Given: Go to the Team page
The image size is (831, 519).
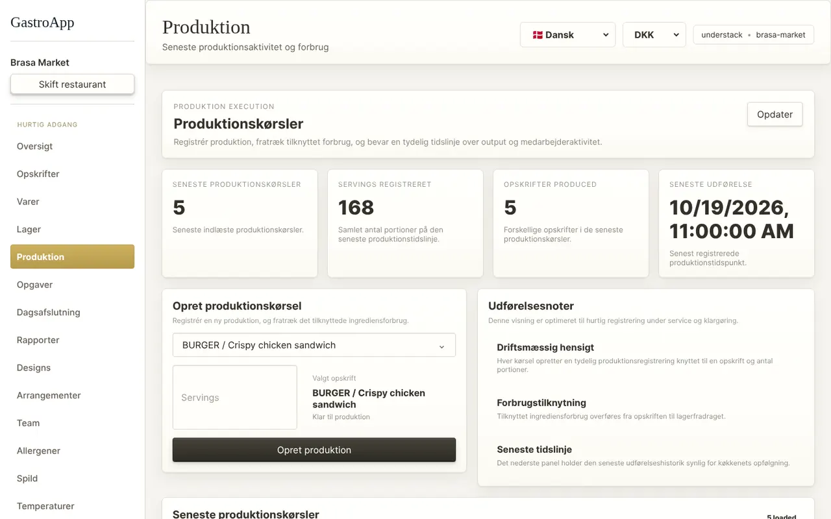Looking at the screenshot, I should point(72,423).
